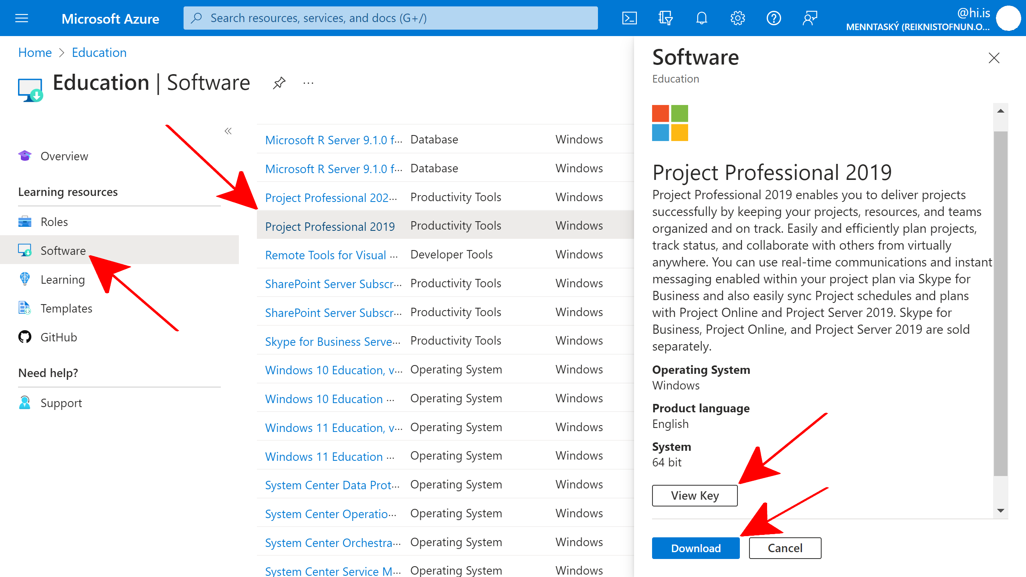
Task: Go to Education breadcrumb
Action: [99, 52]
